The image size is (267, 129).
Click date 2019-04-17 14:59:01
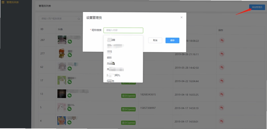187,122
